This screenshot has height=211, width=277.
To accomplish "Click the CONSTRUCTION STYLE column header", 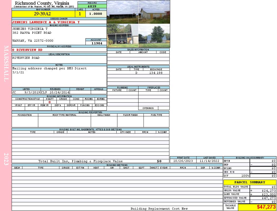I will click(27, 99).
